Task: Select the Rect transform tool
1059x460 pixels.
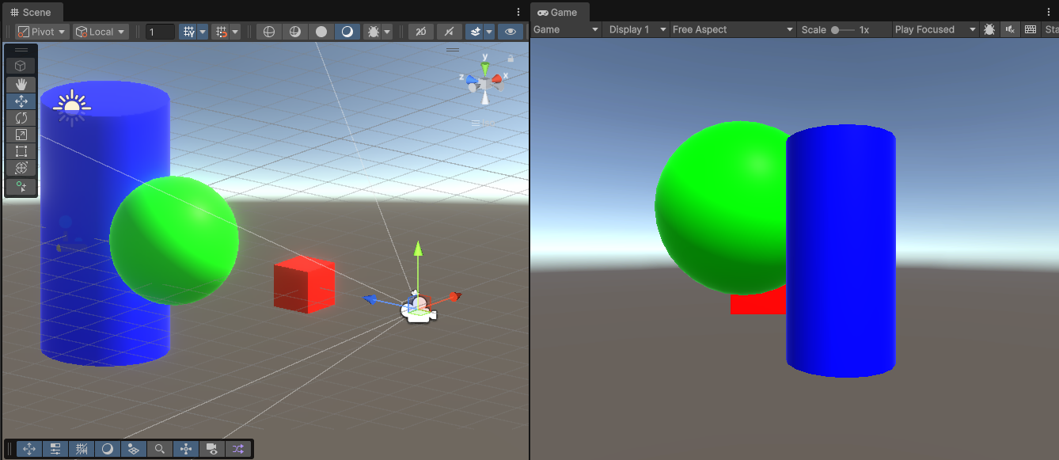Action: (x=21, y=151)
